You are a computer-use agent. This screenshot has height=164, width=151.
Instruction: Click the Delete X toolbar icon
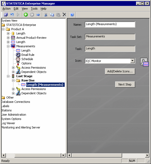coord(64,14)
